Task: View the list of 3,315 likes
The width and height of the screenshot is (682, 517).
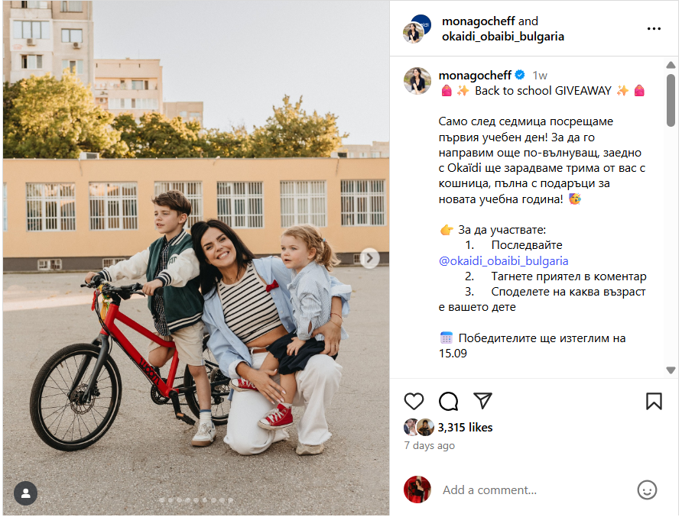Action: click(x=465, y=428)
